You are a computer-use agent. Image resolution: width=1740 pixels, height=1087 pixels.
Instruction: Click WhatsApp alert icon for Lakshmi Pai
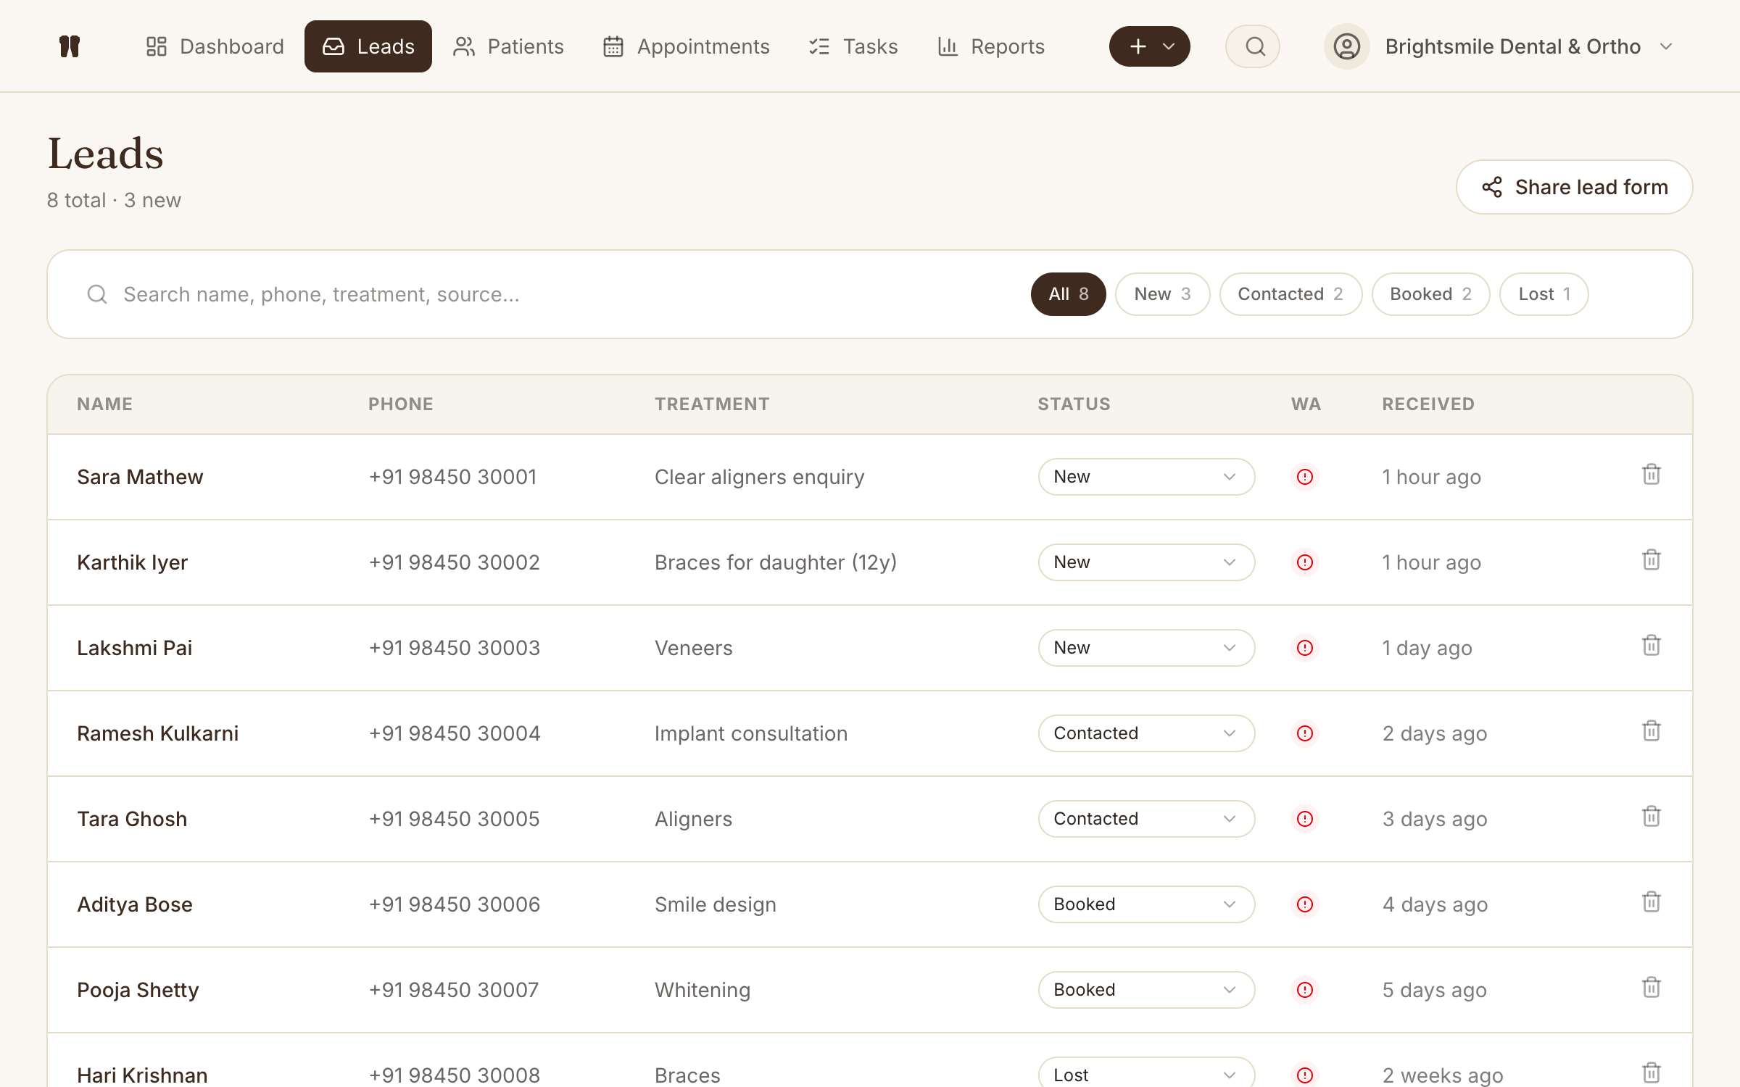point(1305,648)
